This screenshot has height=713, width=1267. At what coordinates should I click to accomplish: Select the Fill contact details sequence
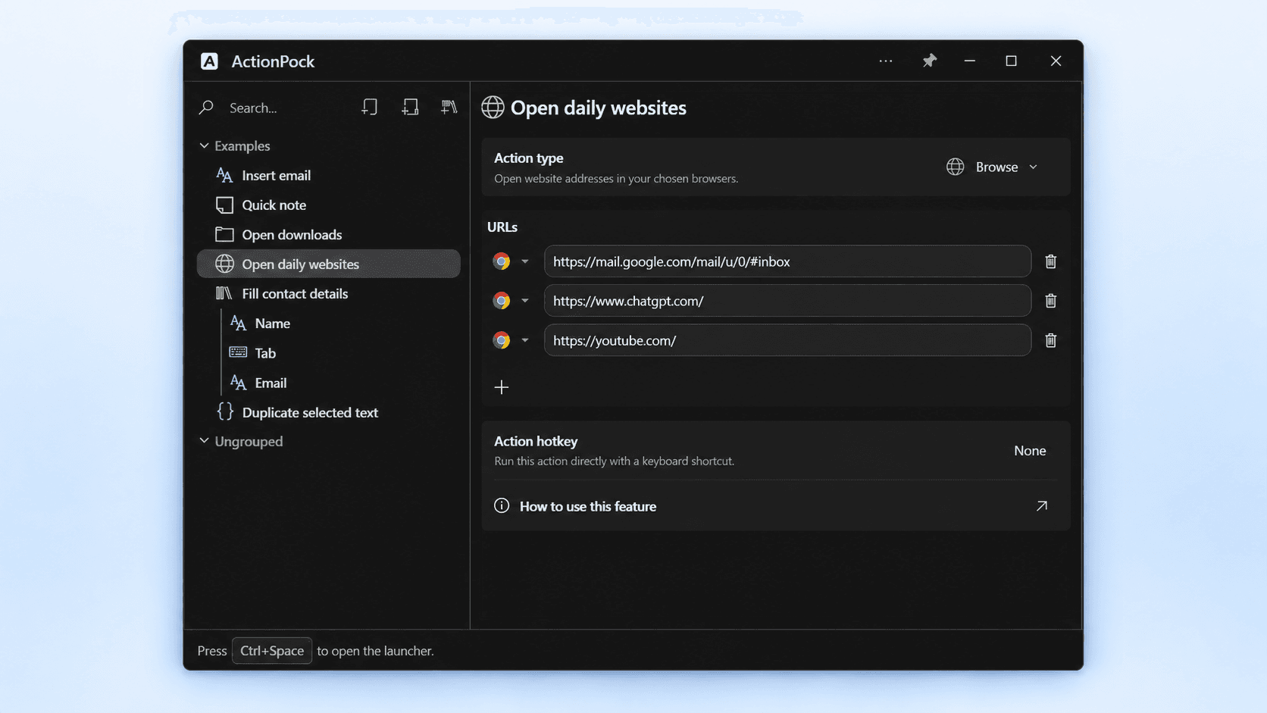(x=328, y=293)
